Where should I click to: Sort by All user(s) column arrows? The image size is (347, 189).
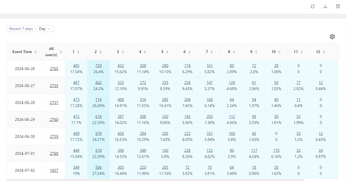(61, 52)
